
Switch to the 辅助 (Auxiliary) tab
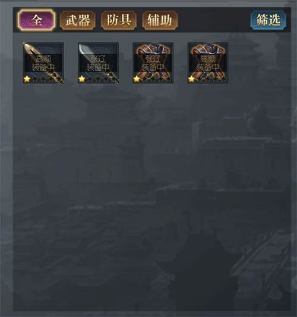coord(160,20)
